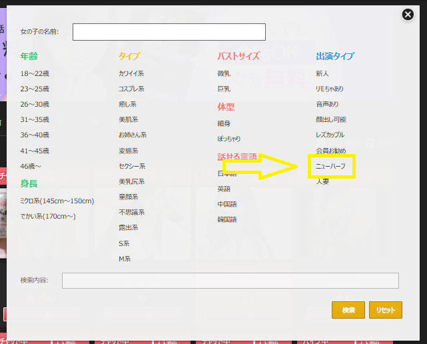Pick the カワイイ系 type filter
The image size is (427, 344).
pyautogui.click(x=131, y=73)
